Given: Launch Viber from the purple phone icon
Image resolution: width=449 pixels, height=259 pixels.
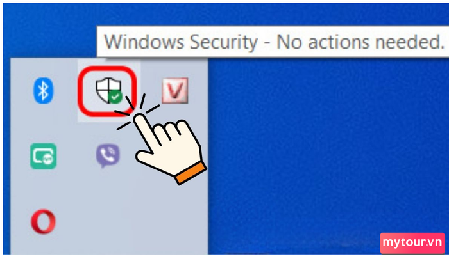Looking at the screenshot, I should [108, 155].
